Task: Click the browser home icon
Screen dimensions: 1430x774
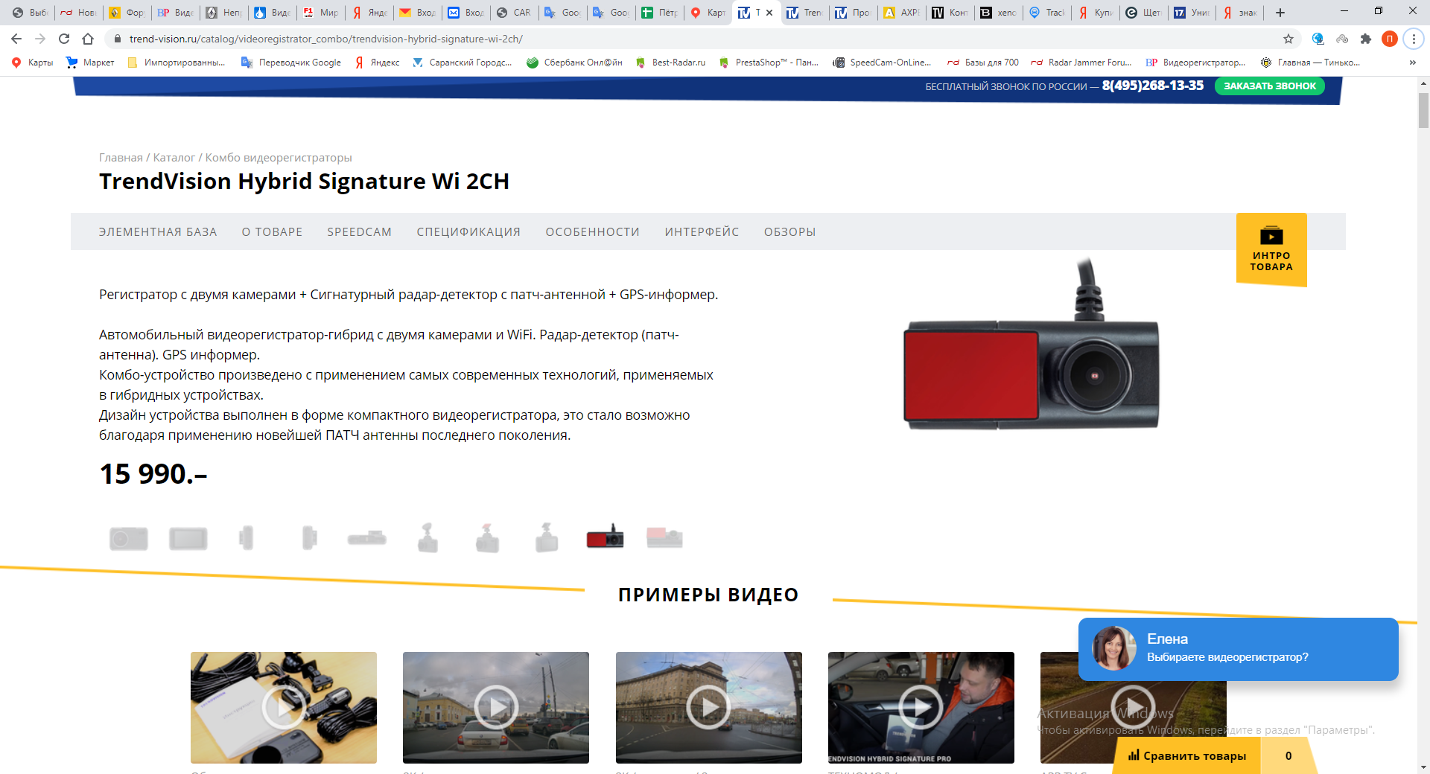Action: (88, 39)
